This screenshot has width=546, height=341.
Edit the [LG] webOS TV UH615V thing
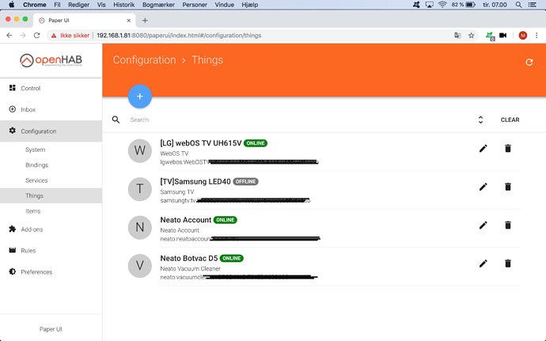483,149
